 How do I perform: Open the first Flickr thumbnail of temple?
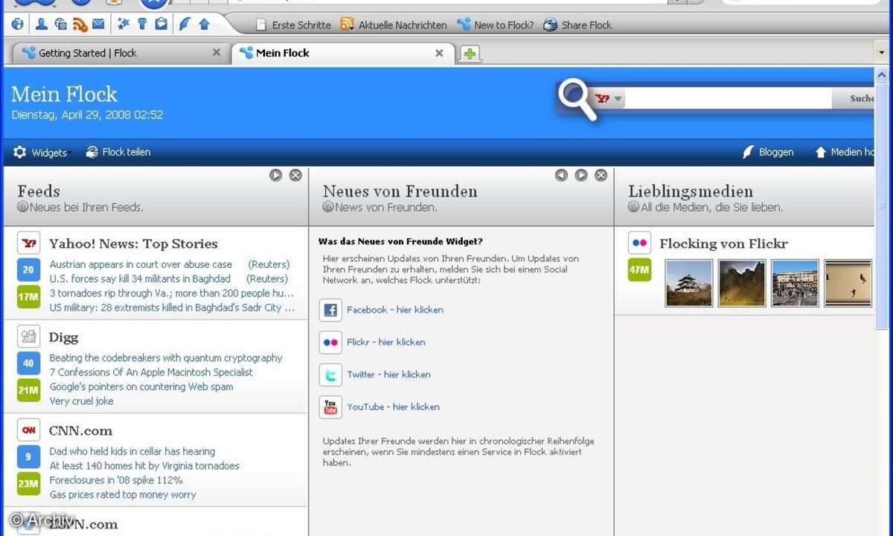[688, 283]
